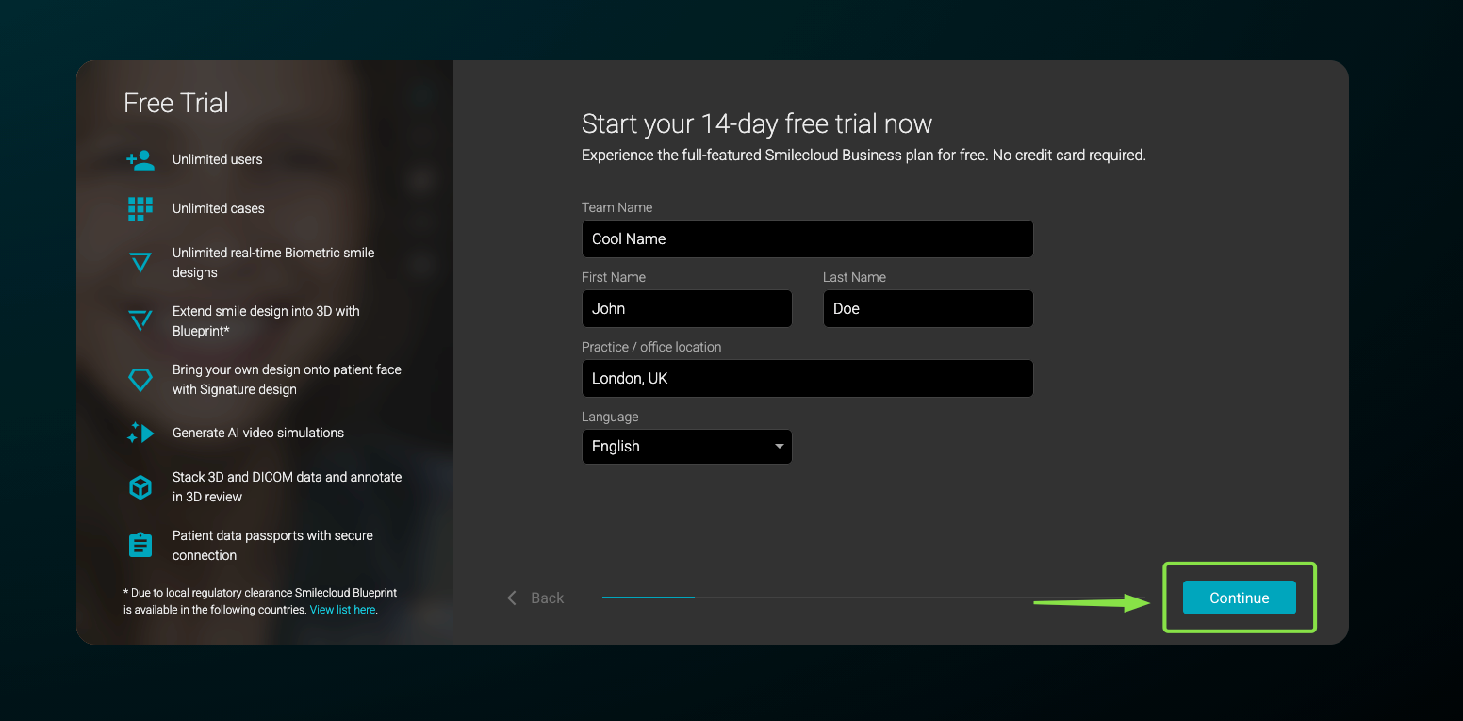Click the Biometric smile designs triangle icon

coord(140,263)
